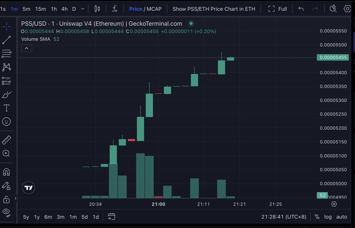Select the 1m timeframe
355x228 pixels.
point(14,9)
